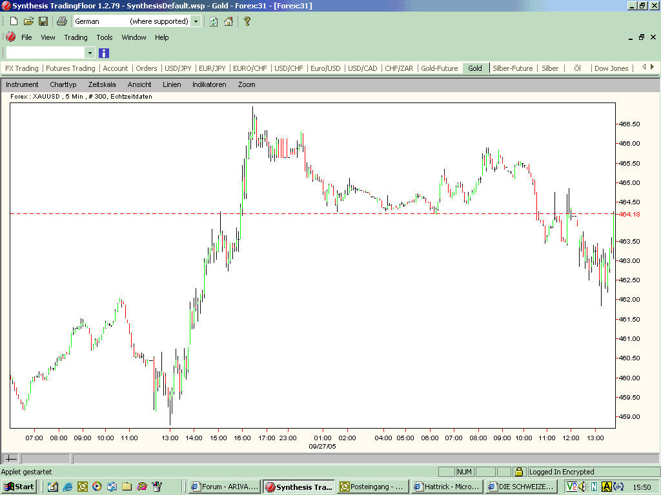This screenshot has height=495, width=661.
Task: Switch to the USD/CHF tab
Action: [289, 68]
